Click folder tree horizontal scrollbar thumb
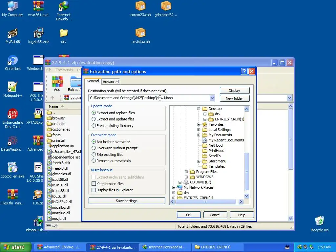336x252 pixels. tap(205, 202)
